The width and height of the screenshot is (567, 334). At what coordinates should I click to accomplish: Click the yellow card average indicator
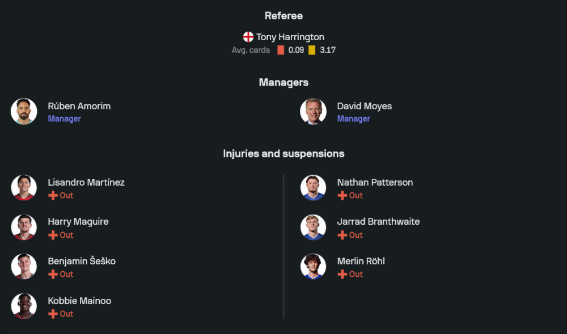[x=312, y=50]
